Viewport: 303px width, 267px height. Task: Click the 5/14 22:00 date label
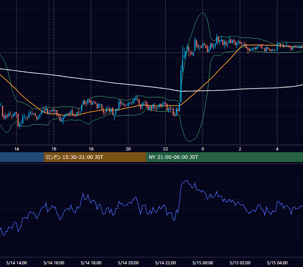pyautogui.click(x=166, y=263)
